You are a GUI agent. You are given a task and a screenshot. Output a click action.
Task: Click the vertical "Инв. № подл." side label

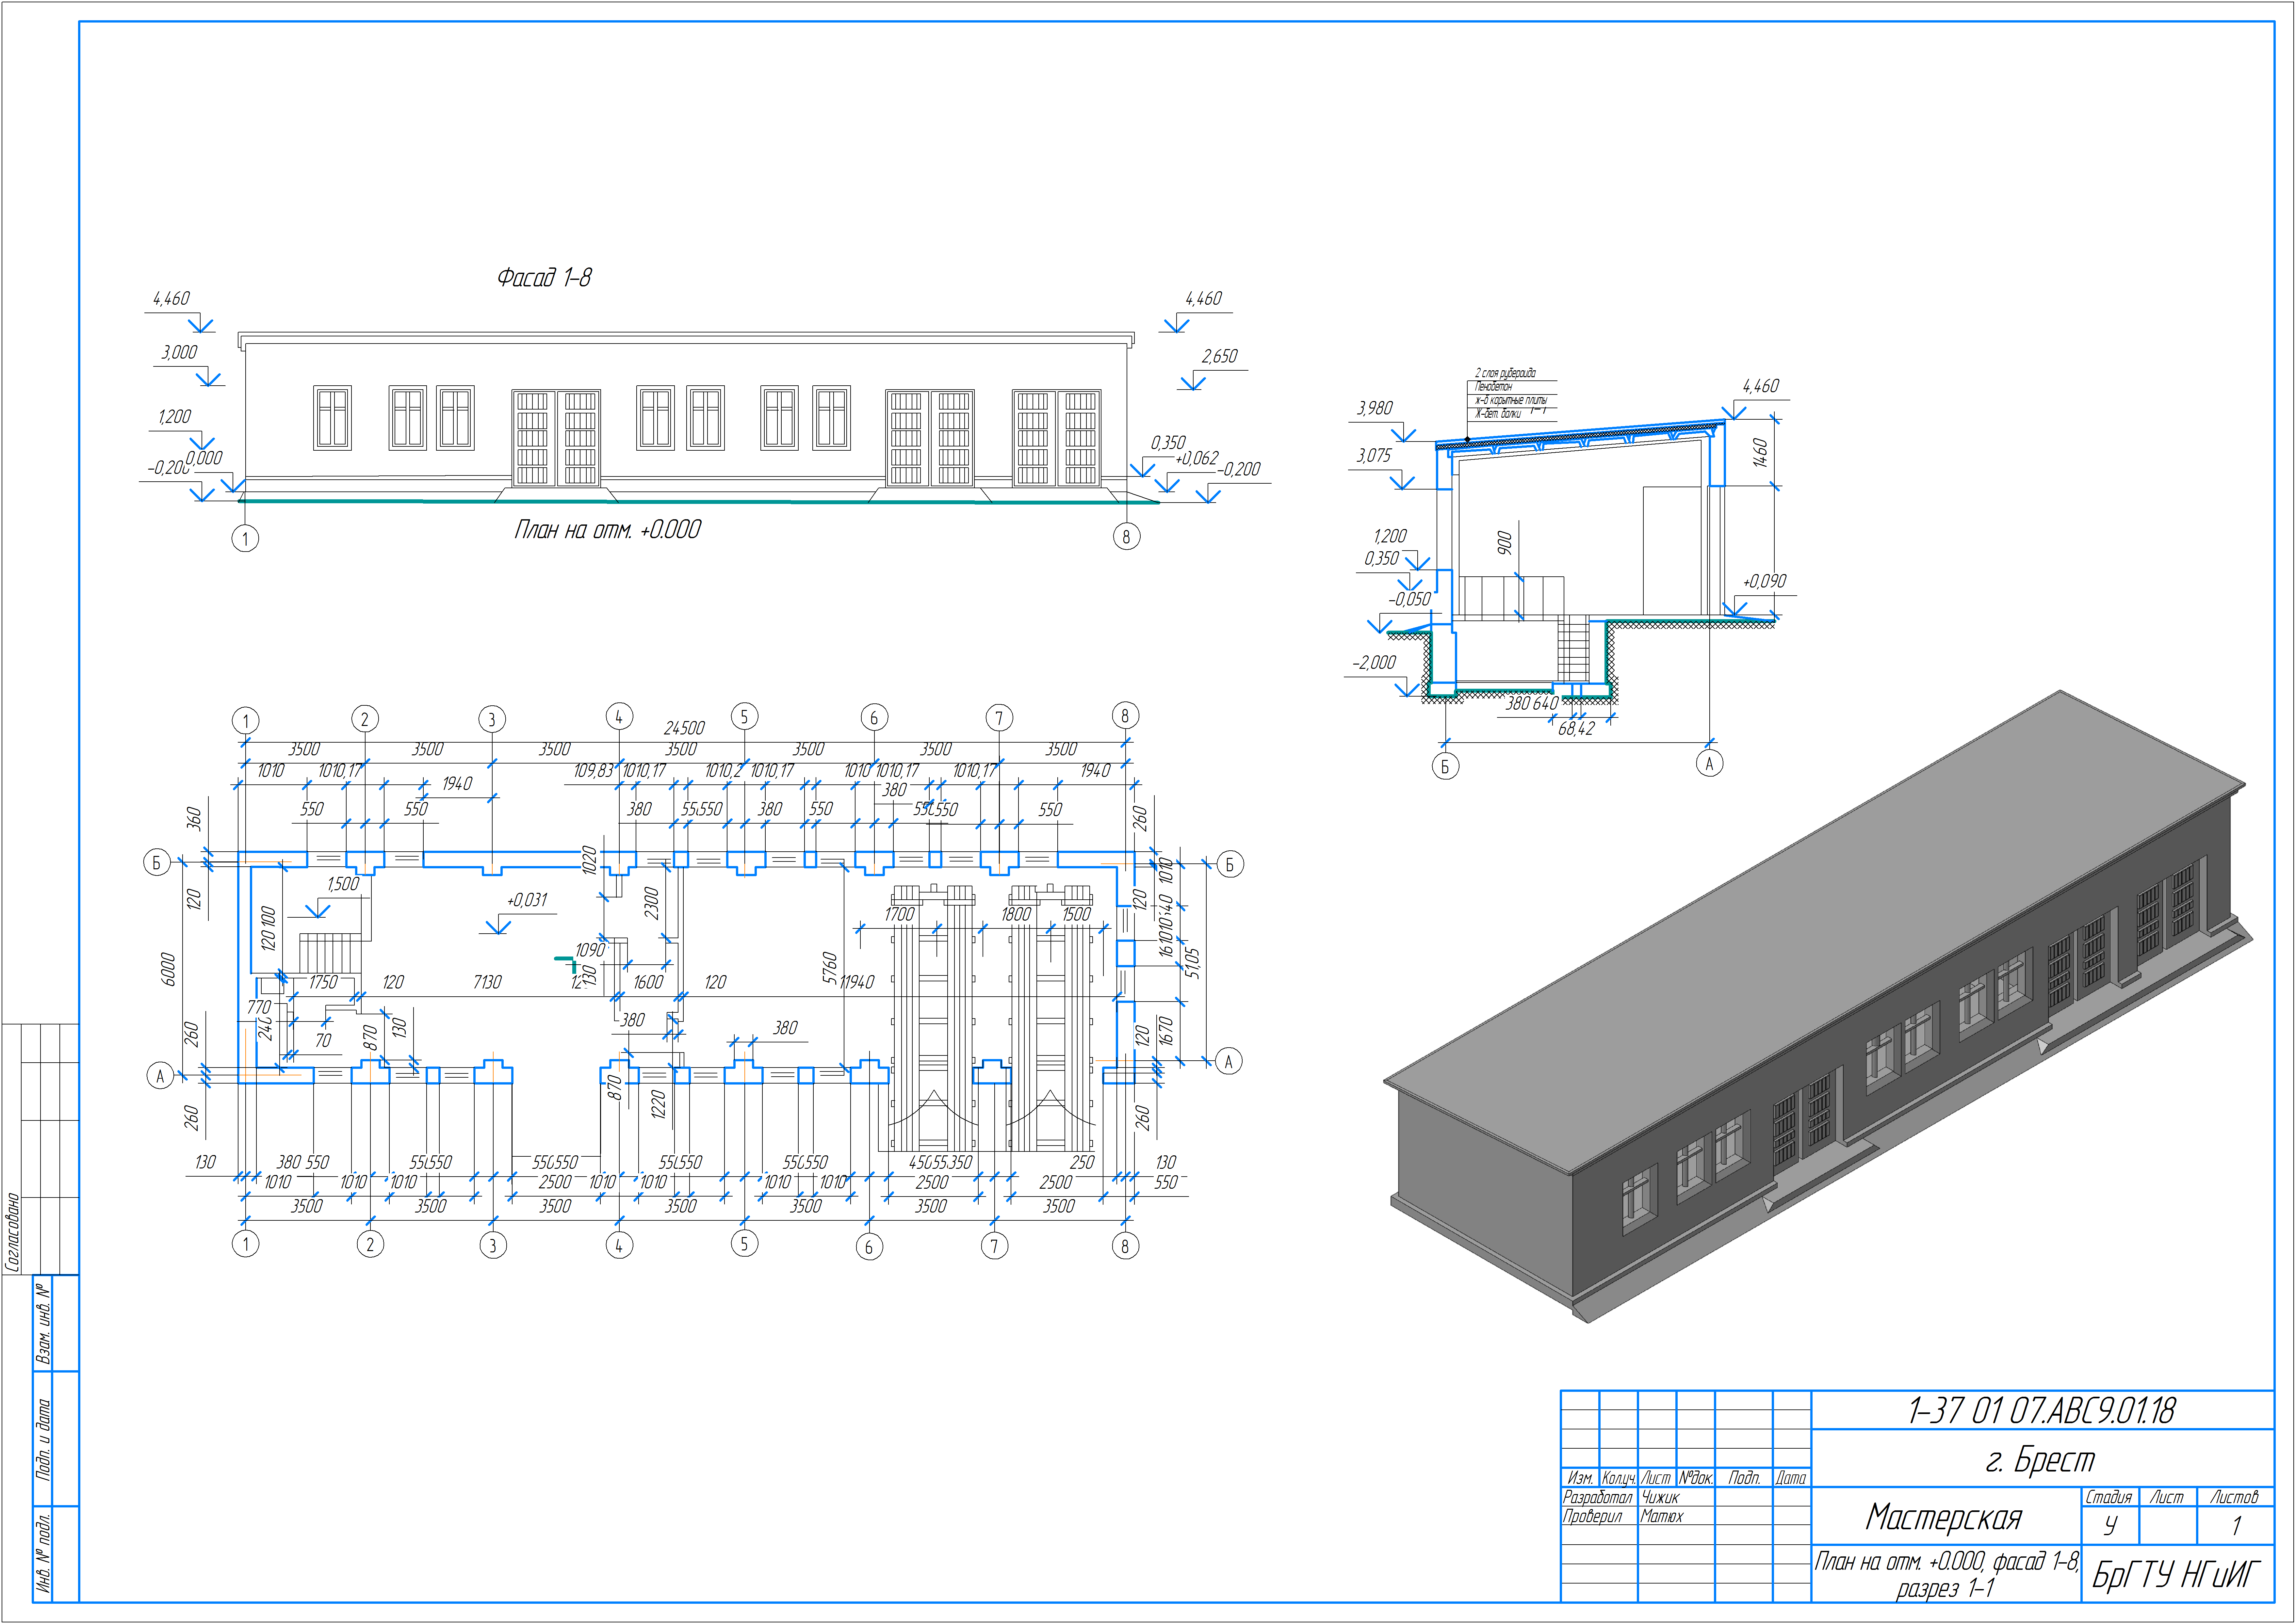(43, 1553)
